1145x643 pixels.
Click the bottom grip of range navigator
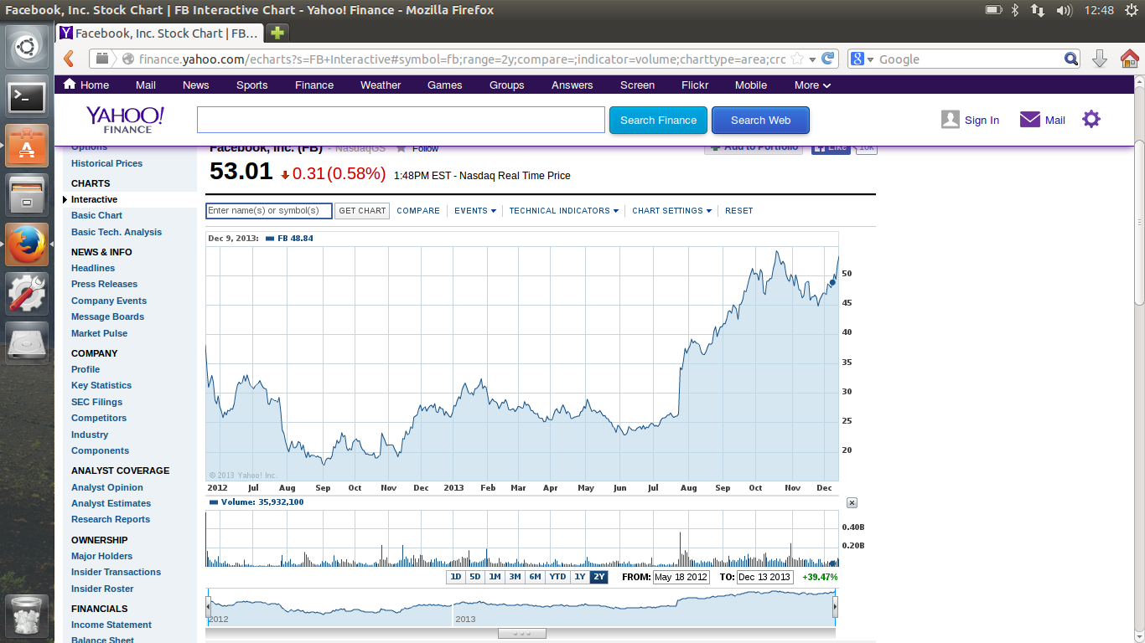tap(521, 634)
